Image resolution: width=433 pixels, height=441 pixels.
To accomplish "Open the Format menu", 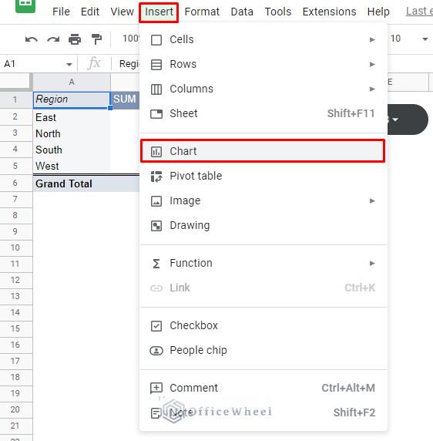I will coord(202,12).
